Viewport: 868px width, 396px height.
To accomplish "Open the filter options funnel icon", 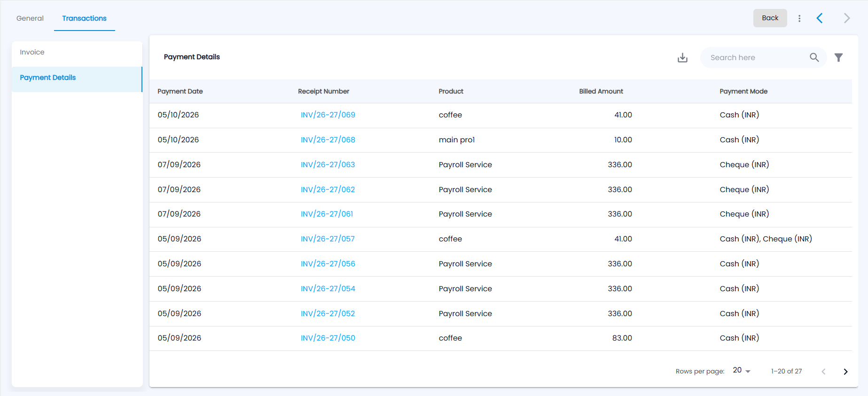I will (838, 57).
